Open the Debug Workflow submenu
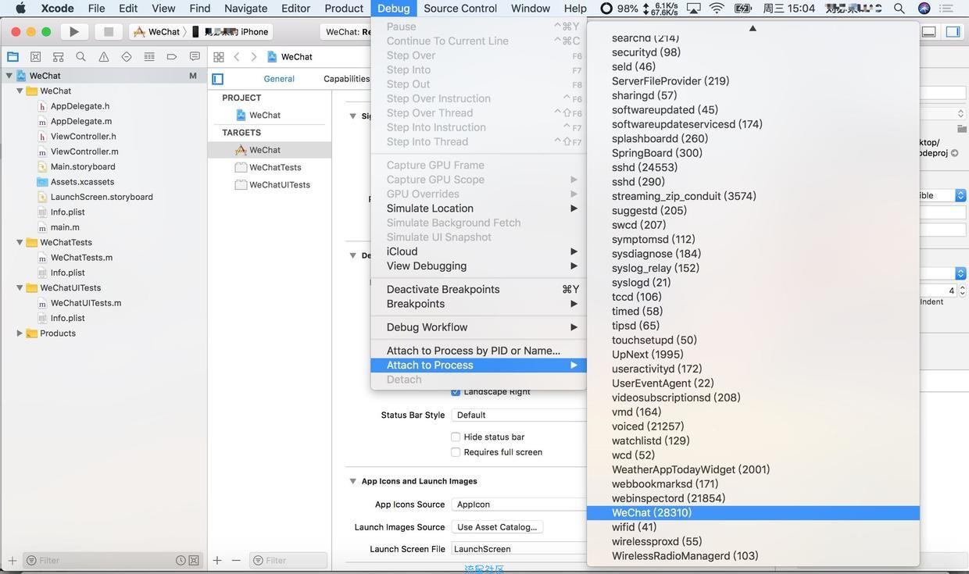 coord(478,327)
